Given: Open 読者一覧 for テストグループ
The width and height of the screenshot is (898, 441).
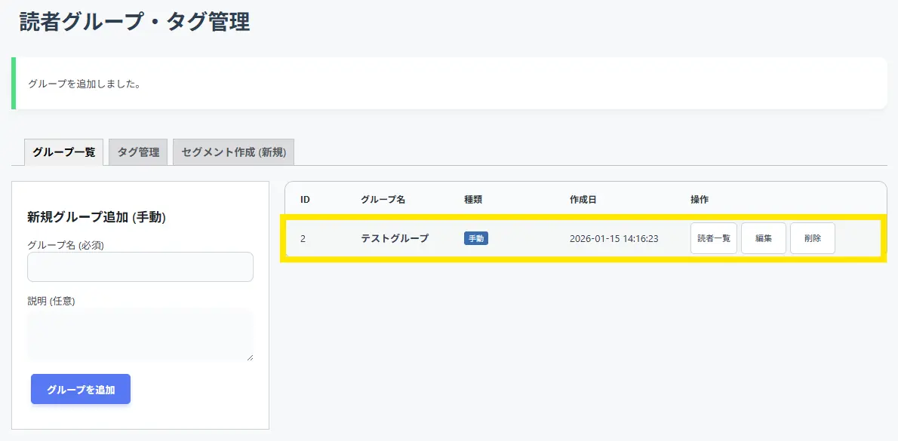Looking at the screenshot, I should point(713,238).
